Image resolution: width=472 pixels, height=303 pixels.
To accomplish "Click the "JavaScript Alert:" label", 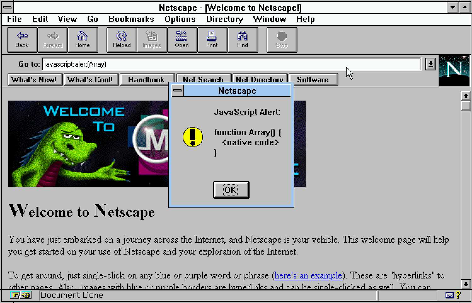I will click(247, 112).
